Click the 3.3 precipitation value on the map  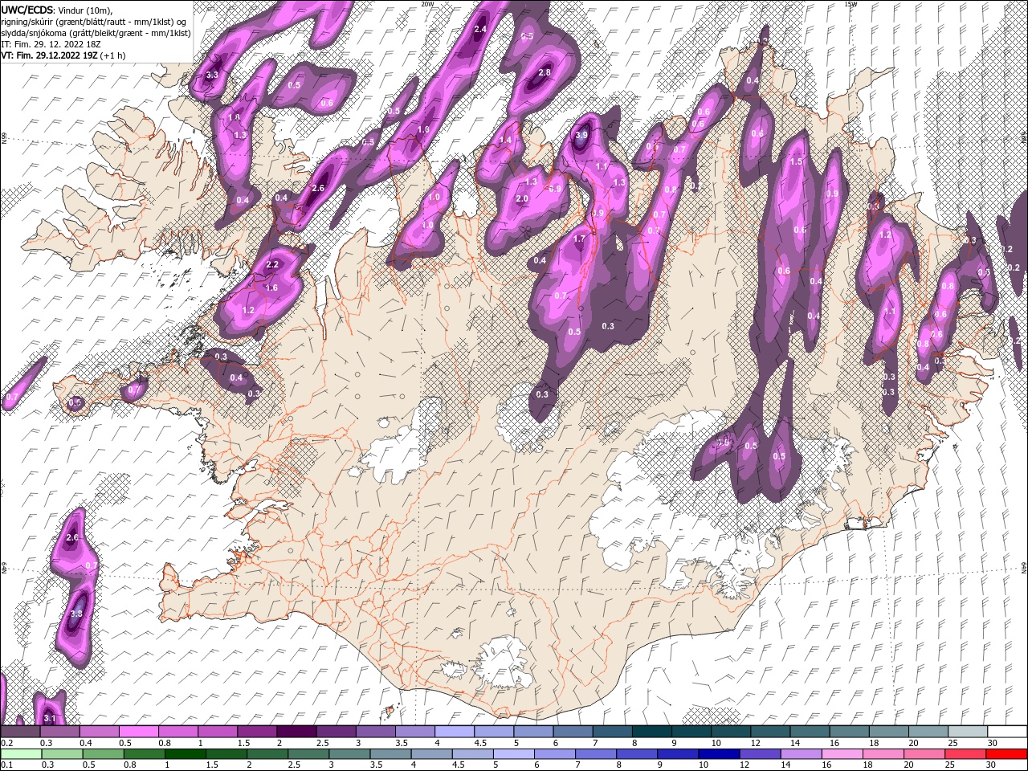[212, 75]
